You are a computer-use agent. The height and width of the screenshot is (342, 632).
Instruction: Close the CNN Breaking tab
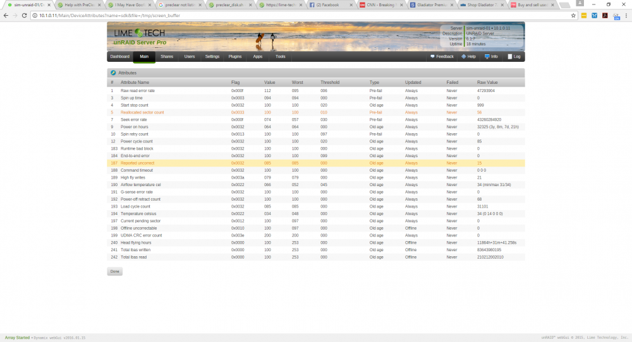pyautogui.click(x=401, y=5)
